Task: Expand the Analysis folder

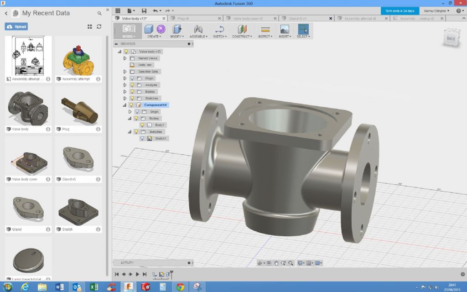Action: pos(125,85)
